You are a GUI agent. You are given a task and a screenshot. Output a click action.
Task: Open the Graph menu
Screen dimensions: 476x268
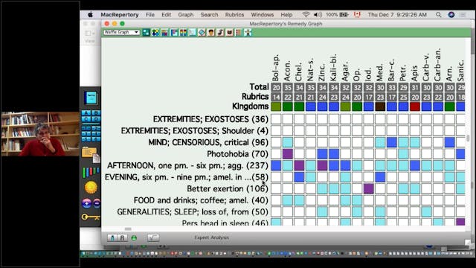pos(185,15)
